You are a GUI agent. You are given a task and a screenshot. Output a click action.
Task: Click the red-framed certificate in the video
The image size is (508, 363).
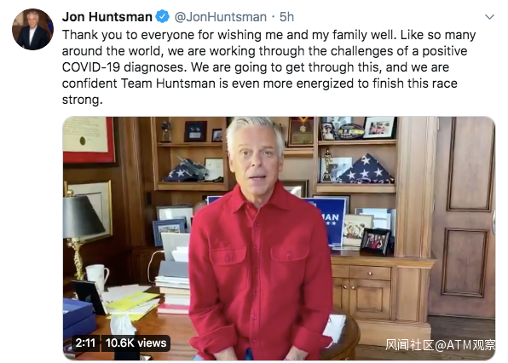(89, 140)
